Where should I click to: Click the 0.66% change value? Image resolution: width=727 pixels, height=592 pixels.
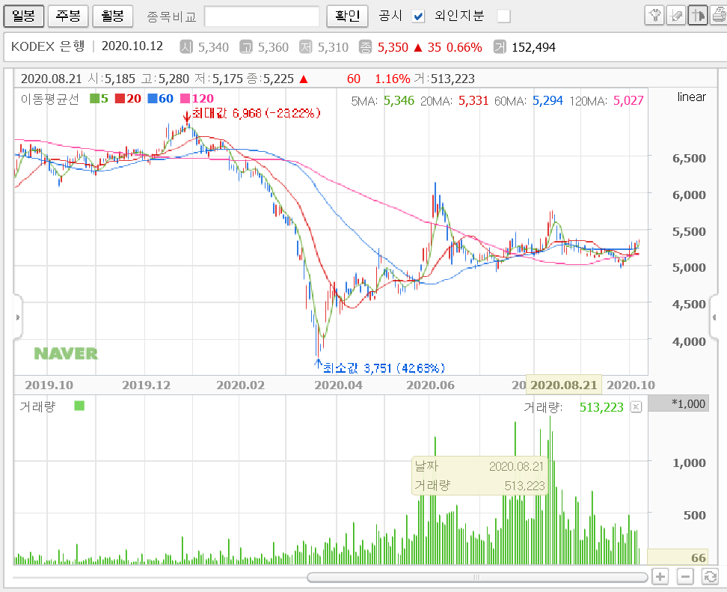464,47
